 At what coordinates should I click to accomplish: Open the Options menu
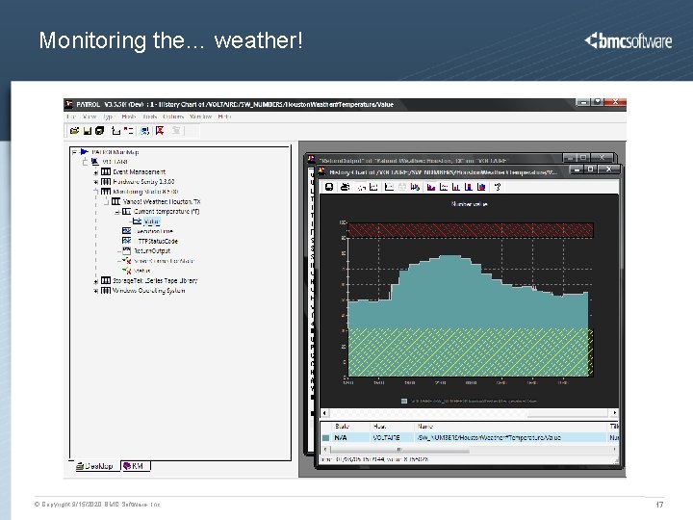click(x=173, y=117)
